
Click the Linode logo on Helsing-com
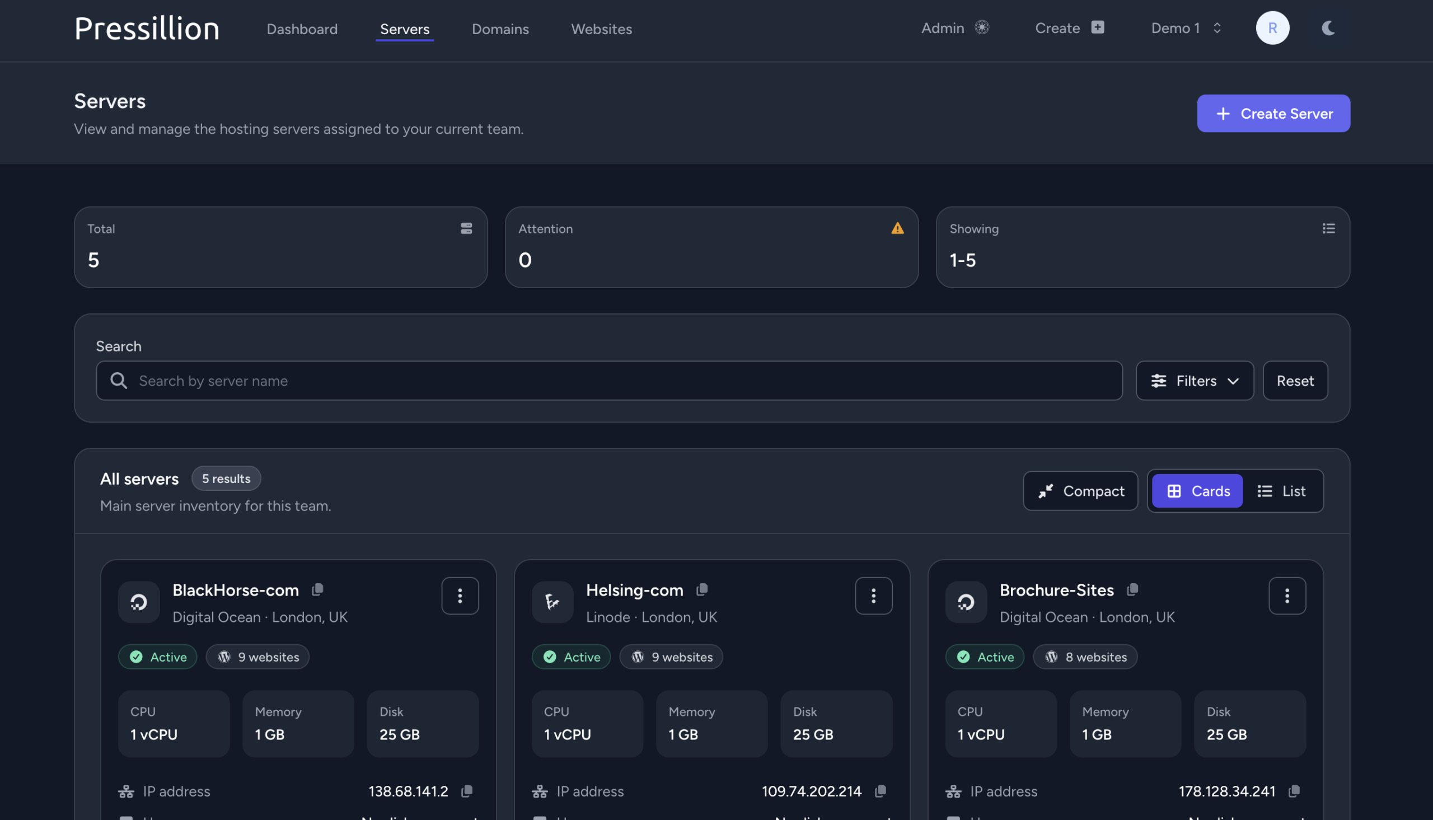point(552,602)
